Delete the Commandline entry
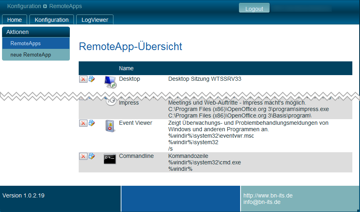Viewport: 360px width, 212px height. pos(83,156)
